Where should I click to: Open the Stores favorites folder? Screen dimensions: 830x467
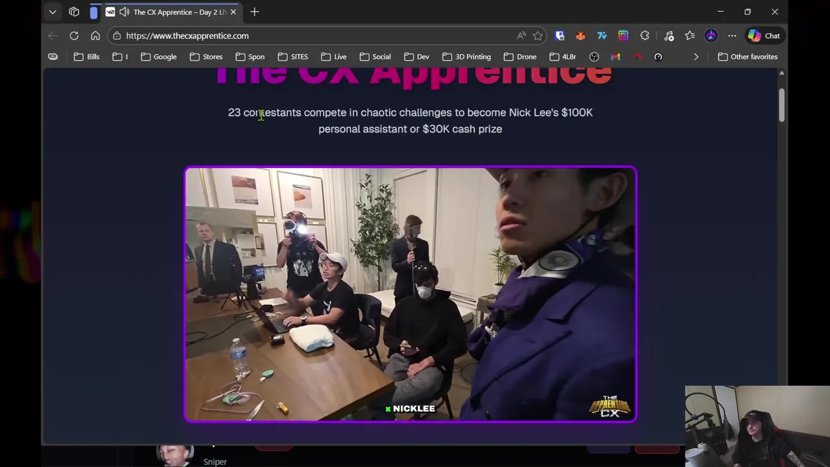pyautogui.click(x=206, y=56)
